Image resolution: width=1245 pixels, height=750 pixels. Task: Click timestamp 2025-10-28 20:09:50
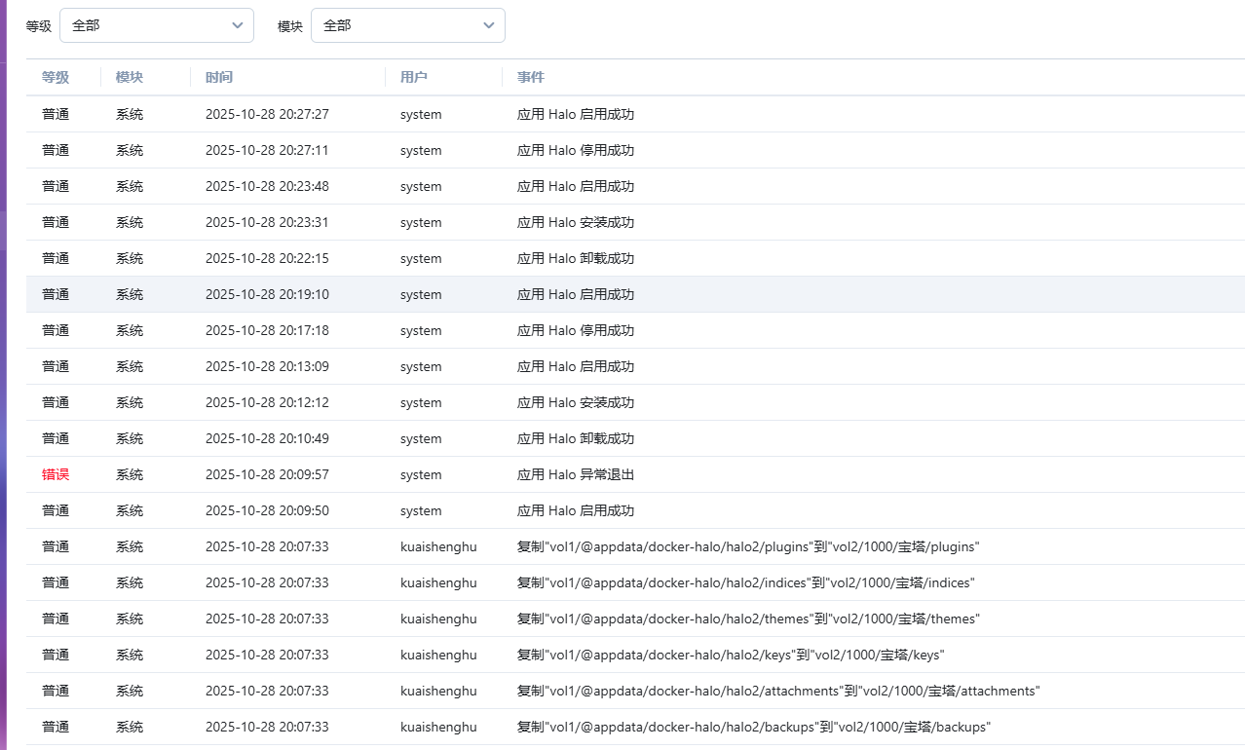(267, 510)
